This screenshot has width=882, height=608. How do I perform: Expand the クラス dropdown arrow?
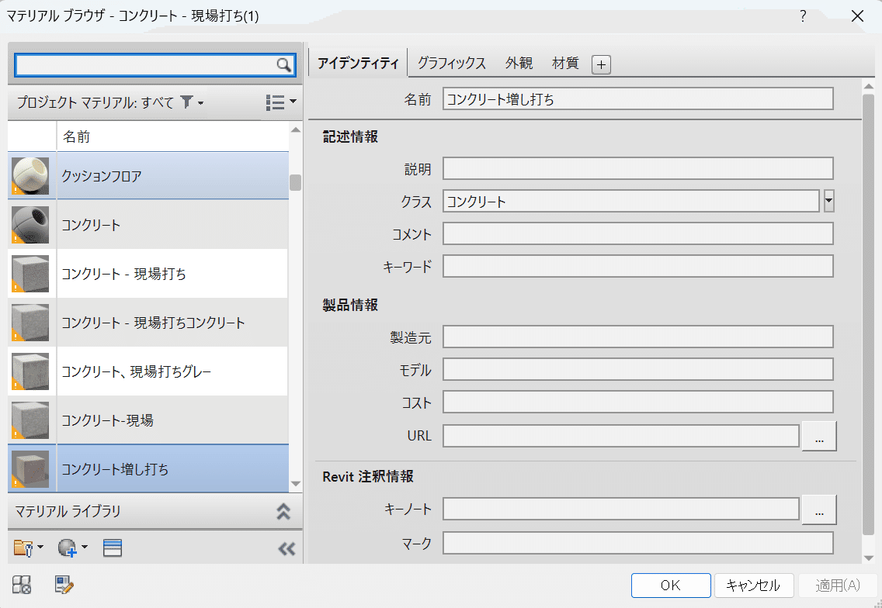pyautogui.click(x=828, y=202)
